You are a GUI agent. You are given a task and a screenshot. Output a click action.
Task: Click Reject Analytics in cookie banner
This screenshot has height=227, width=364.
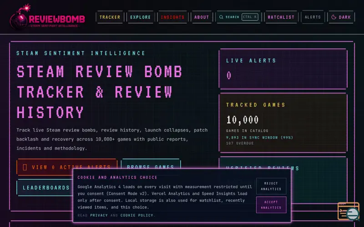click(x=271, y=186)
